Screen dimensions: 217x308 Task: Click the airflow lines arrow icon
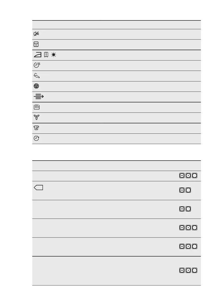[39, 97]
